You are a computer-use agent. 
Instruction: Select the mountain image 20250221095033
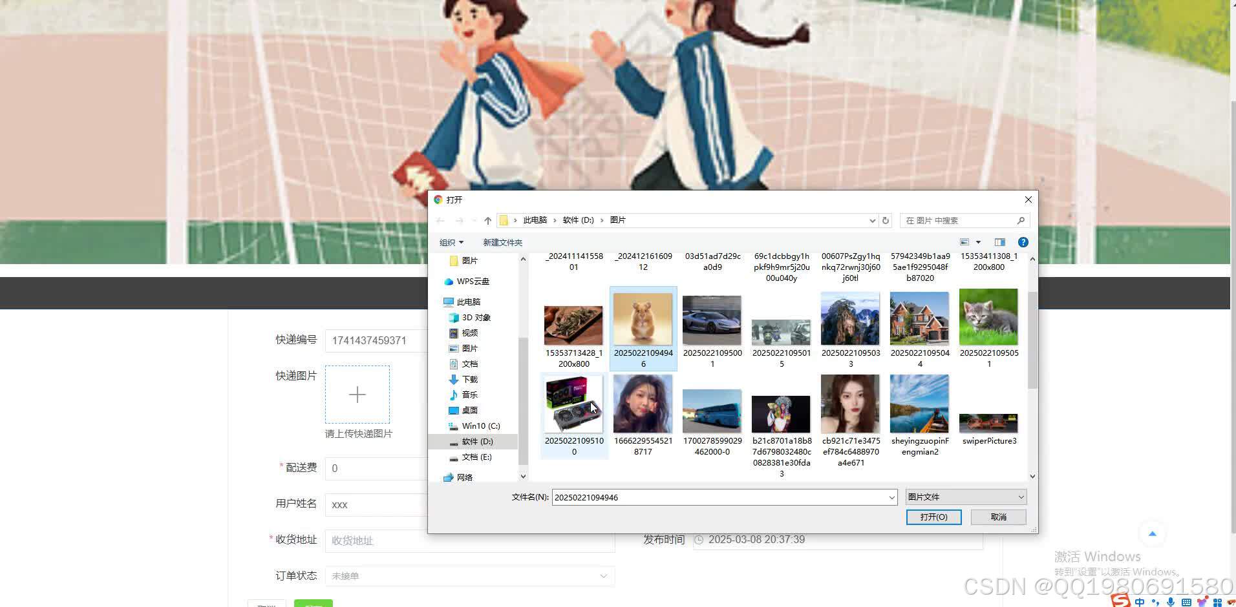click(x=851, y=329)
